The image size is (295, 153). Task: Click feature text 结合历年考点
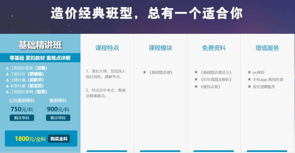click(103, 90)
